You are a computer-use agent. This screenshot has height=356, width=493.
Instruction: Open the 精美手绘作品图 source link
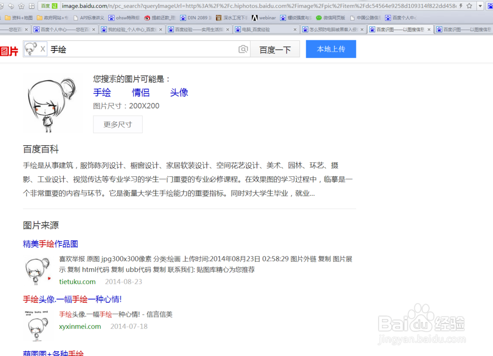tap(50, 244)
